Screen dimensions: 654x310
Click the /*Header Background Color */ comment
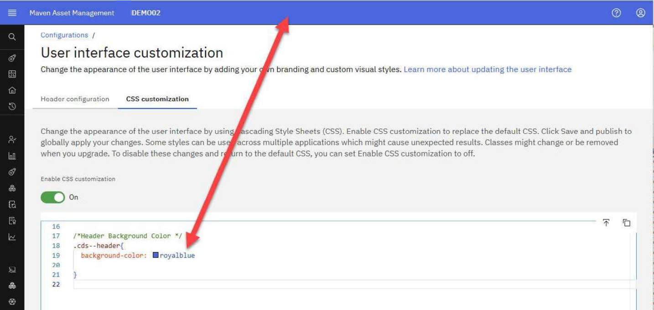coord(128,236)
